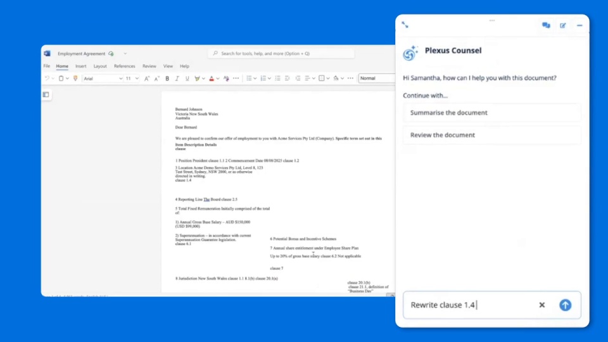Switch to the View tab
The height and width of the screenshot is (342, 608).
point(168,66)
